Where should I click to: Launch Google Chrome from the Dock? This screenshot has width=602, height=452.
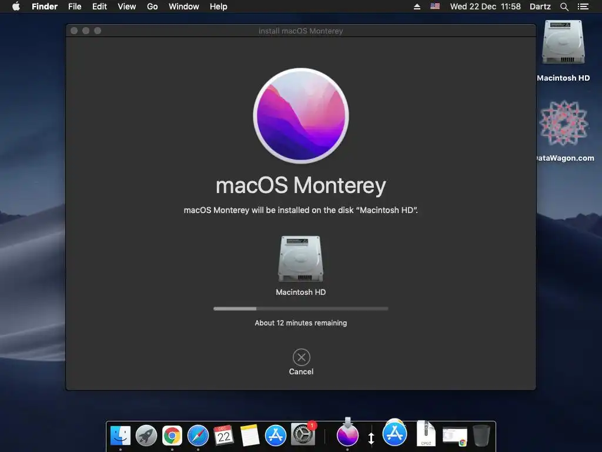tap(172, 436)
